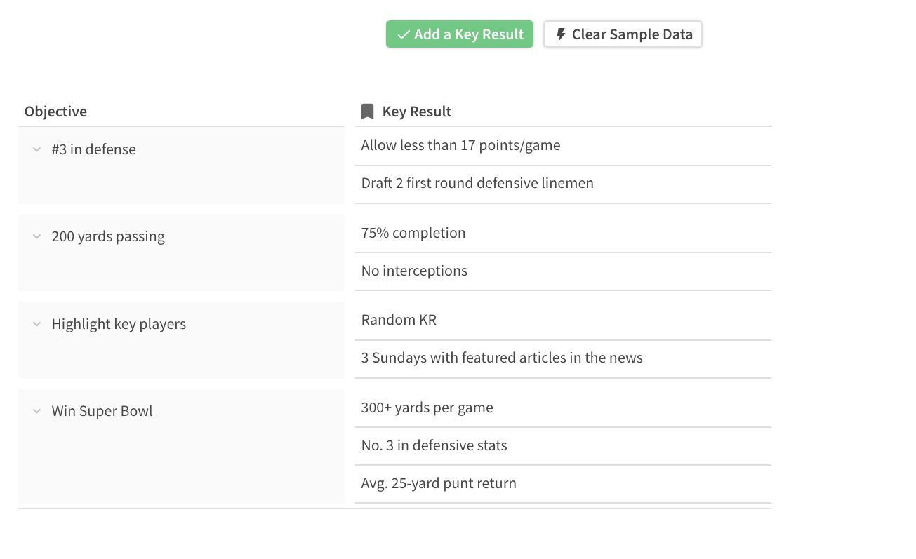Image resolution: width=916 pixels, height=559 pixels.
Task: Click the Clear Sample Data button
Action: 623,34
